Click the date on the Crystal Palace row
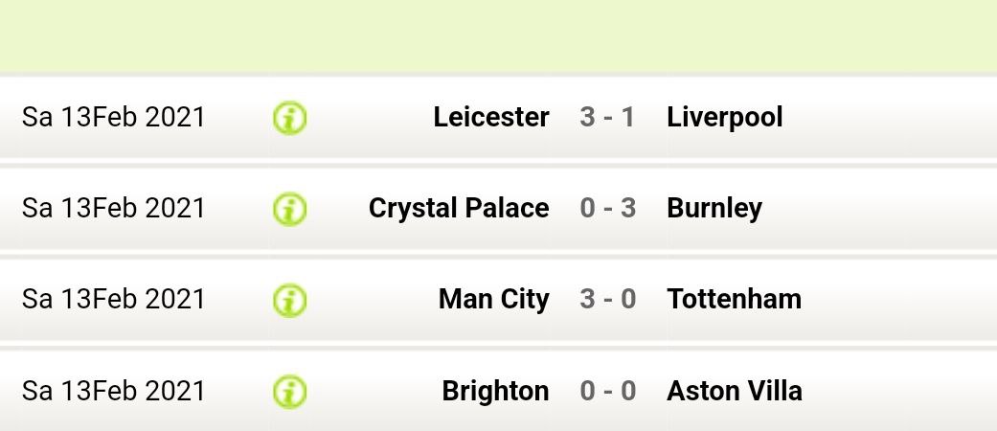997x431 pixels. (113, 208)
